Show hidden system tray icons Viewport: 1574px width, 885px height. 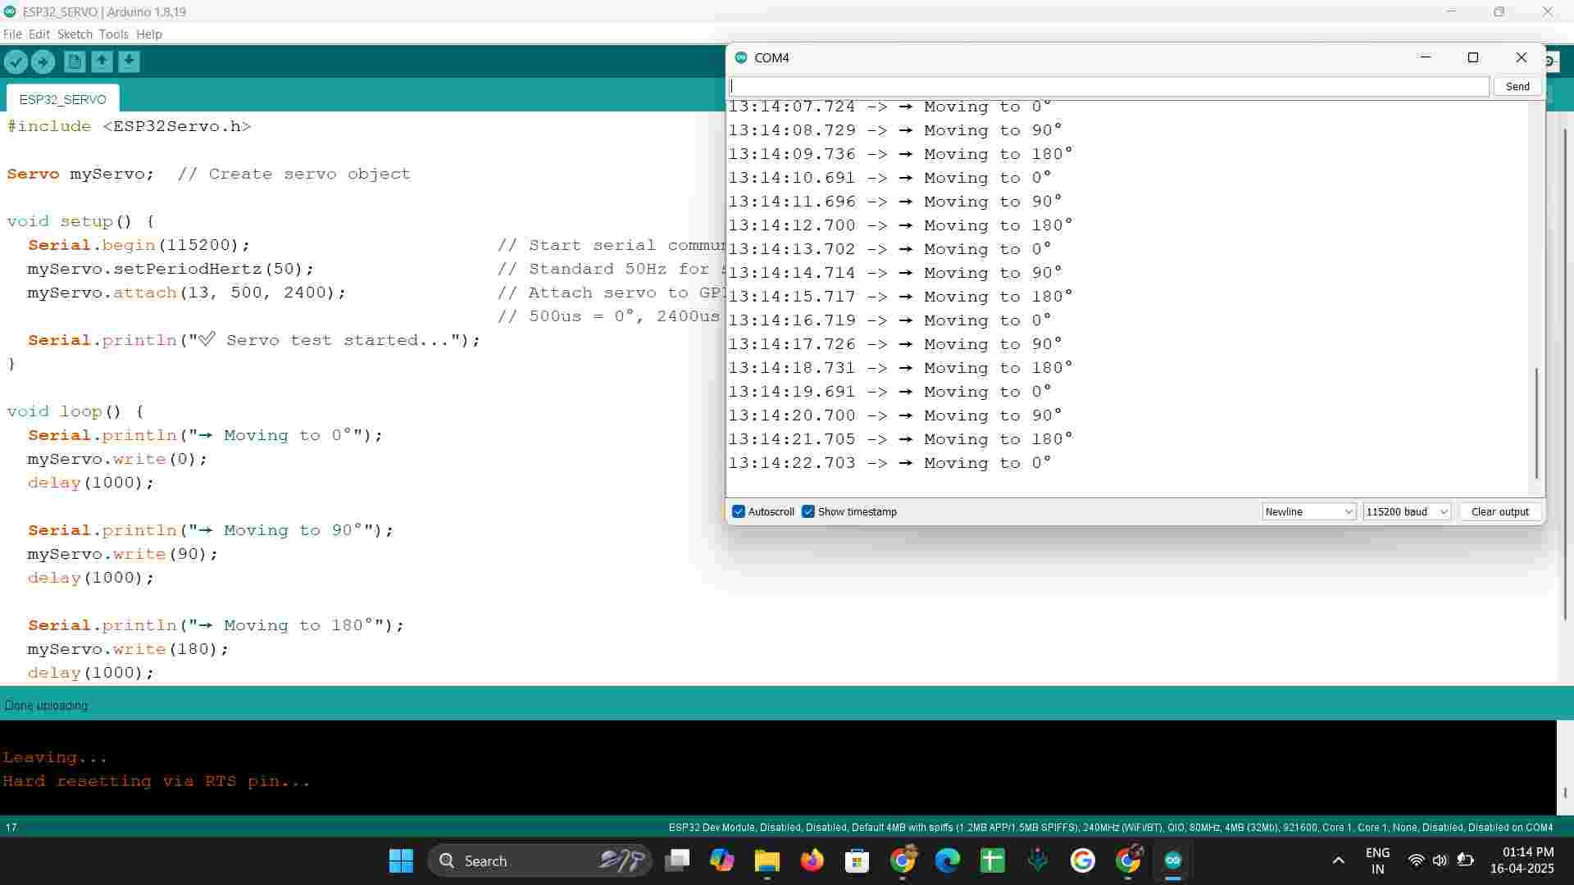point(1338,860)
